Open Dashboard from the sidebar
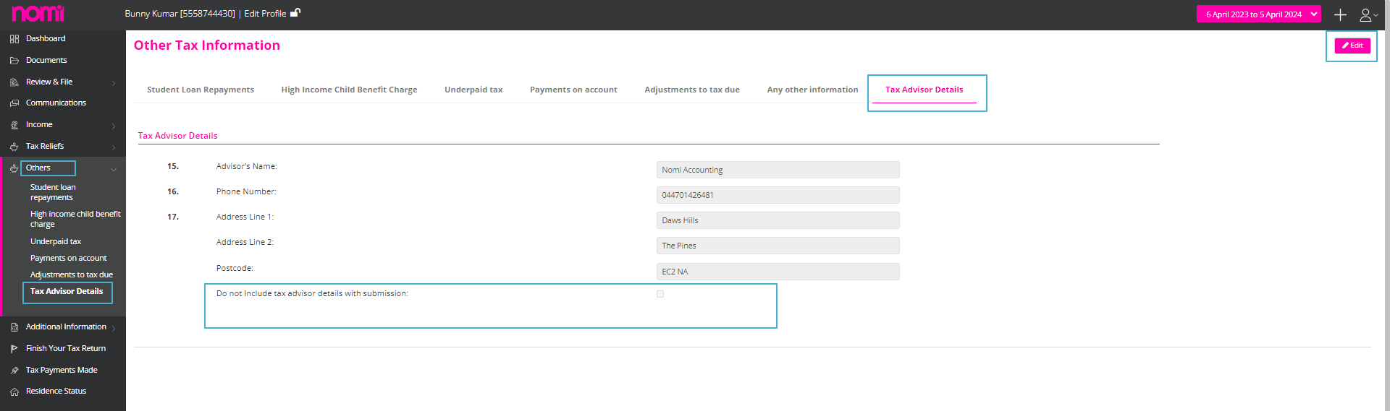Image resolution: width=1390 pixels, height=411 pixels. click(46, 38)
